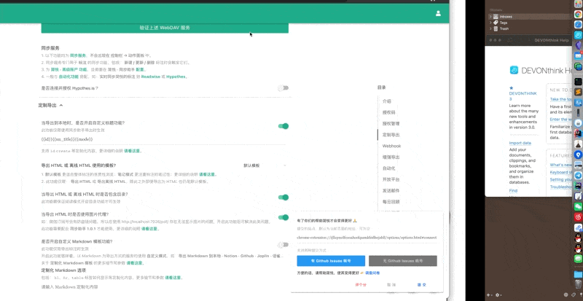Click the blue map pin Dock icon
Screen dimensions: 583x301
(x=578, y=155)
